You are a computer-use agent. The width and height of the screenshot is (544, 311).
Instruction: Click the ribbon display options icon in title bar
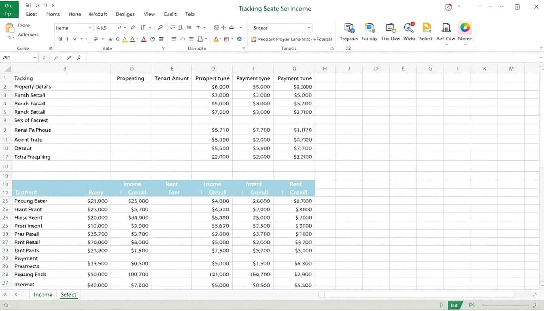click(517, 7)
